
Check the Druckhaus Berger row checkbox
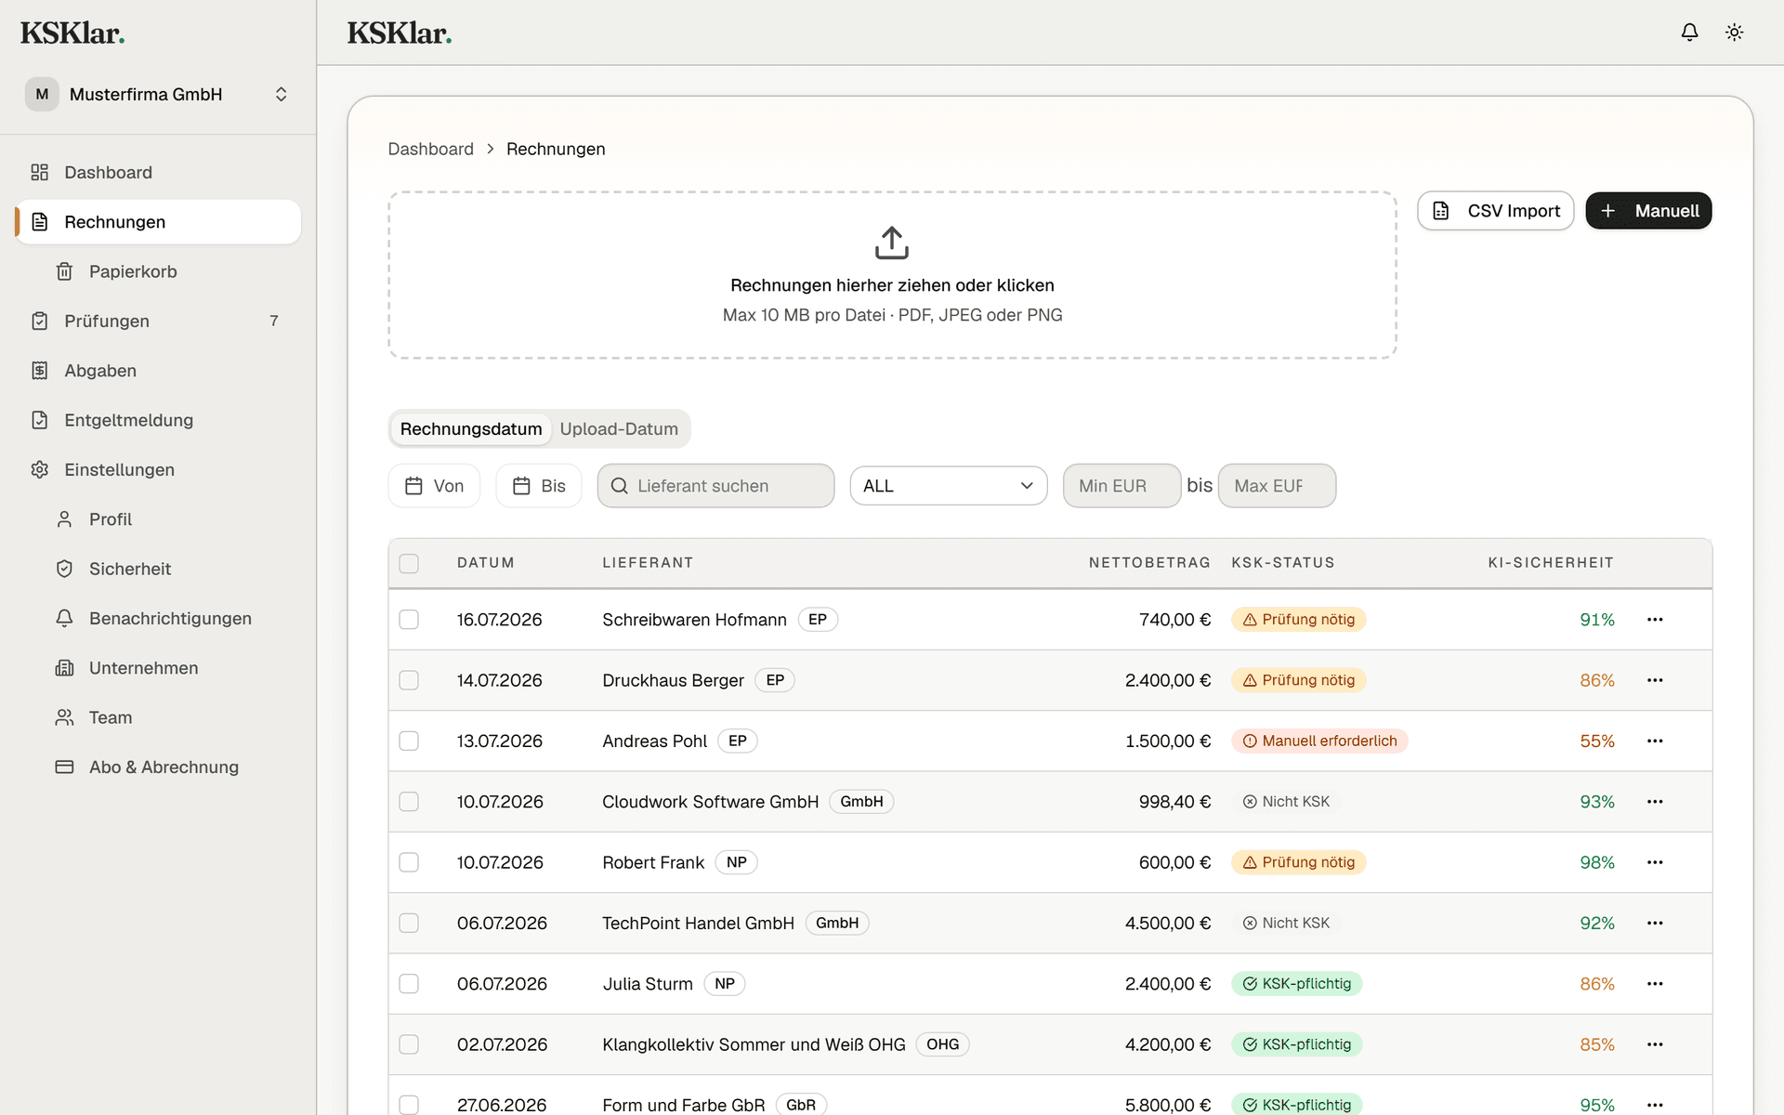(x=409, y=680)
